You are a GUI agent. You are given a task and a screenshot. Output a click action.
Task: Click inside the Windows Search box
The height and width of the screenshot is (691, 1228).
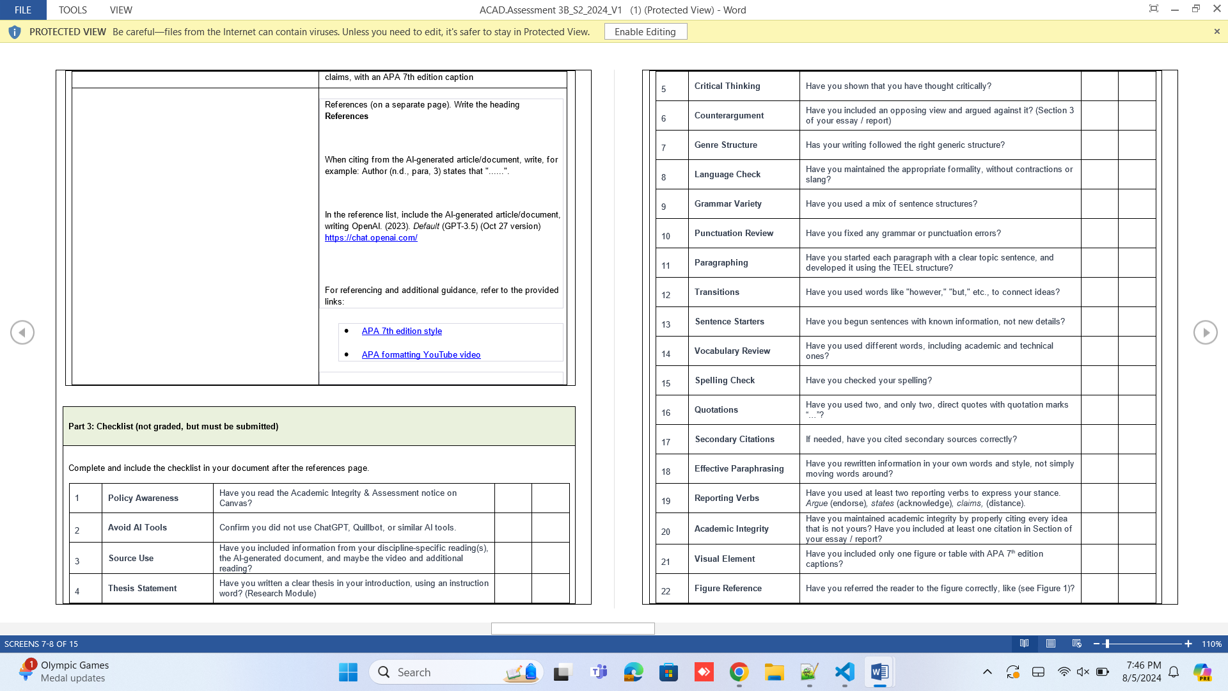pos(455,672)
